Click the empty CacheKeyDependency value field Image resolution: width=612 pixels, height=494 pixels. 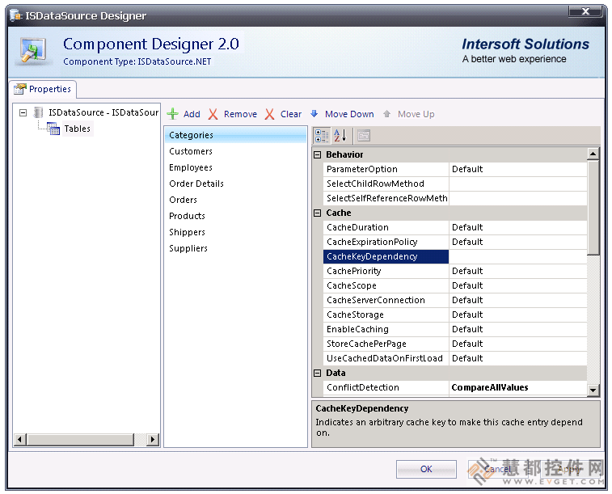tap(518, 256)
